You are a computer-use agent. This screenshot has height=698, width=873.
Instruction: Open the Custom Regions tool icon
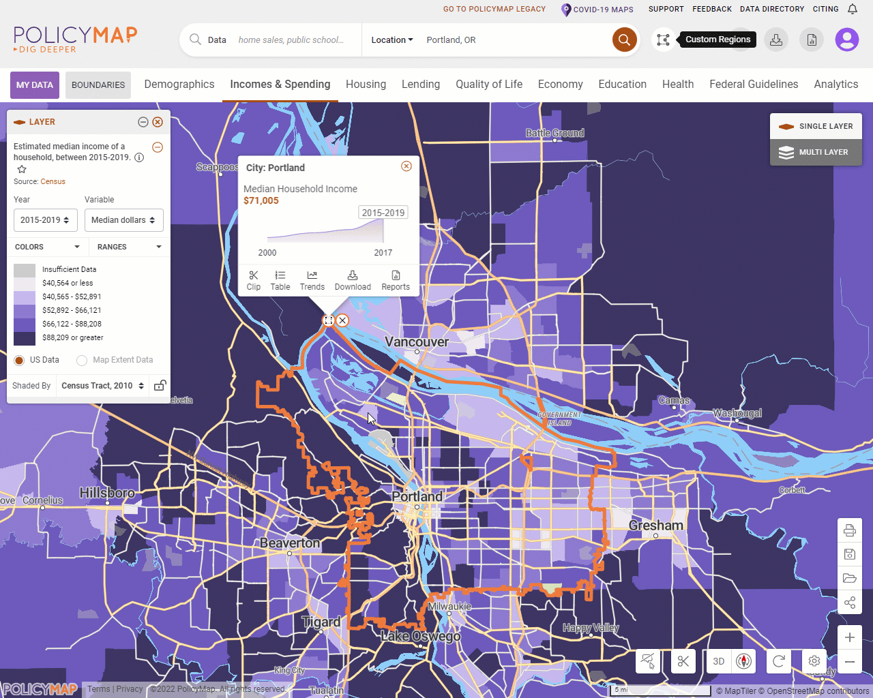click(663, 40)
